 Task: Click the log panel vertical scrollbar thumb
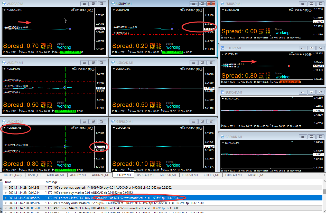(324, 191)
